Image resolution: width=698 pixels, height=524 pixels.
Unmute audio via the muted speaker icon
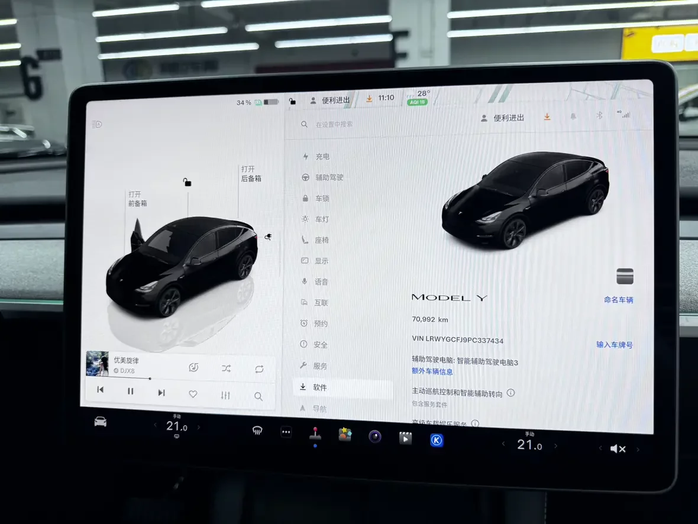coord(618,449)
